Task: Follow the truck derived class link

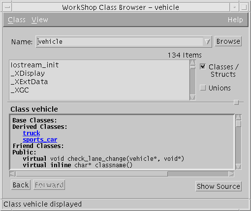Action: tap(31, 133)
